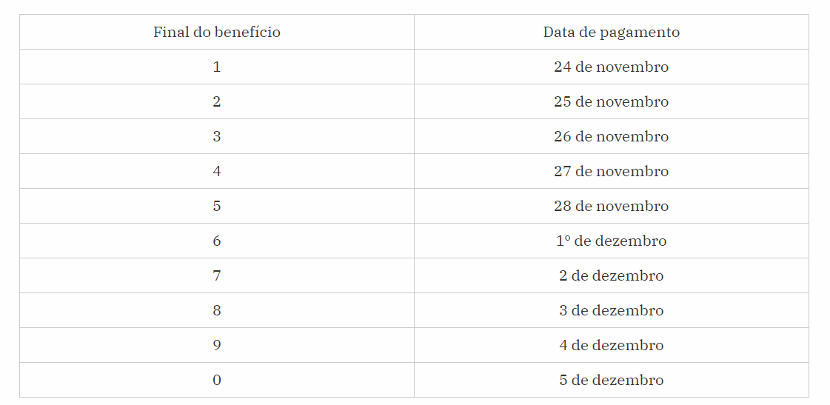The width and height of the screenshot is (830, 405).
Task: Click benefit final digit 5 cell
Action: [216, 206]
